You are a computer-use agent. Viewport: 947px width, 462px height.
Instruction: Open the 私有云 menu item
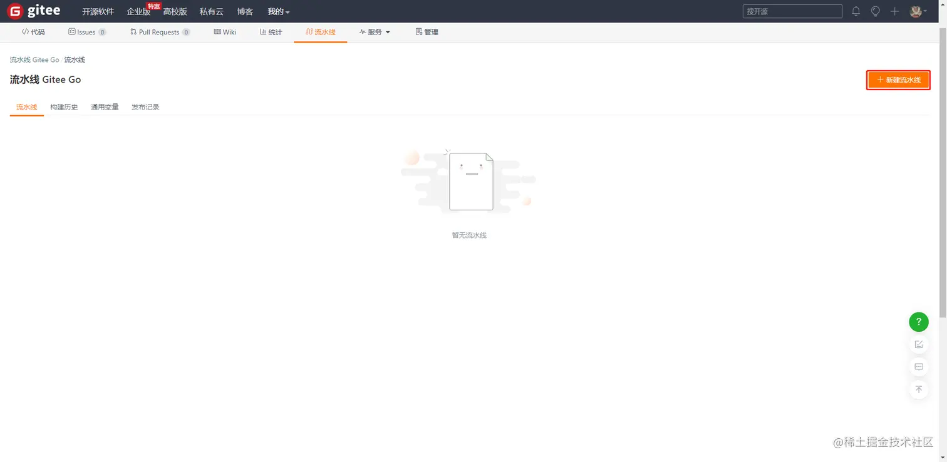pos(211,11)
